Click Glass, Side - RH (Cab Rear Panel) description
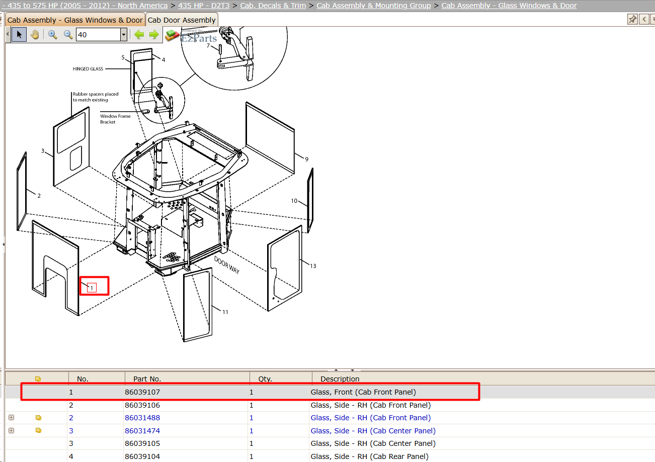Viewport: 655px width, 462px height. click(370, 456)
